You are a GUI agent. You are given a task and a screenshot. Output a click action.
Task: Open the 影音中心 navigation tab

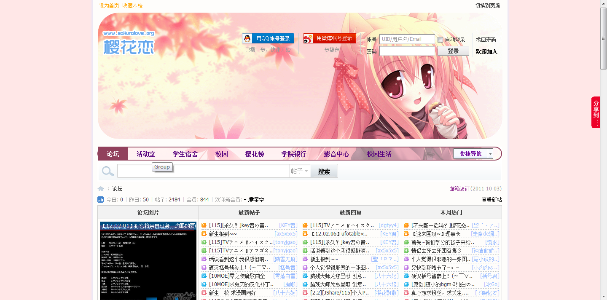[x=336, y=154]
